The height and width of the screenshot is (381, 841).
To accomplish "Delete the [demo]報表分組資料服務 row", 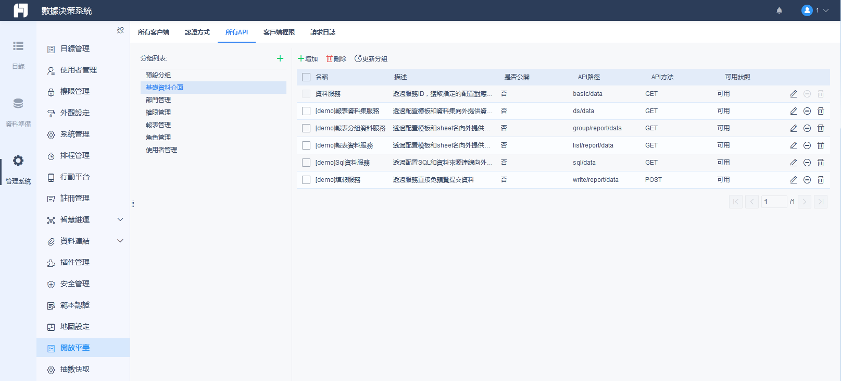I will pyautogui.click(x=821, y=128).
